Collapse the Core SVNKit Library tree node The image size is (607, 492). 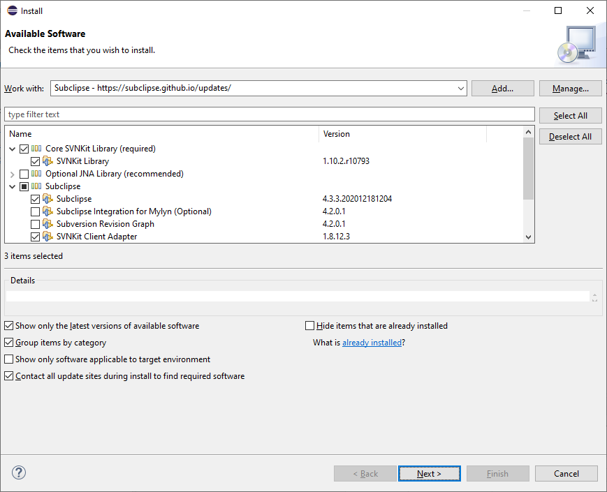(12, 149)
